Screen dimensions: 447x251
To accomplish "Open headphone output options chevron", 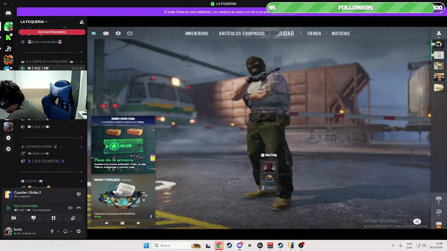I will coord(71,231).
